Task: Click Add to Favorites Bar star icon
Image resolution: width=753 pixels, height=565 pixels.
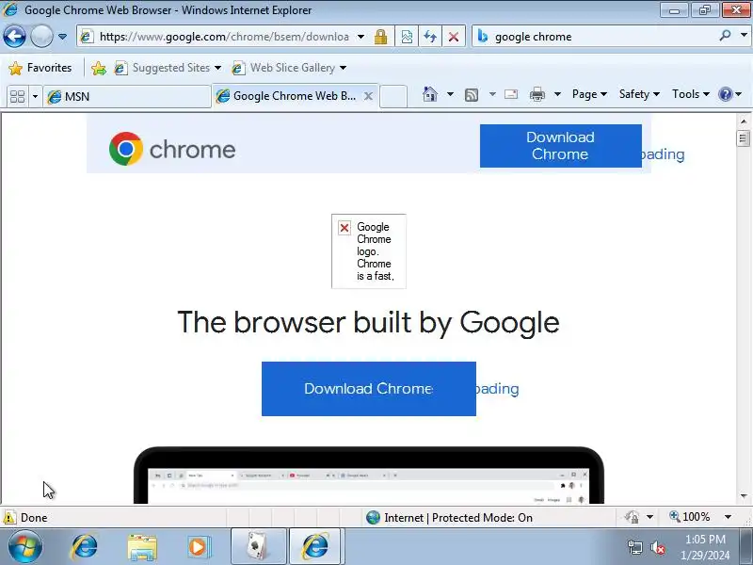Action: [x=99, y=68]
